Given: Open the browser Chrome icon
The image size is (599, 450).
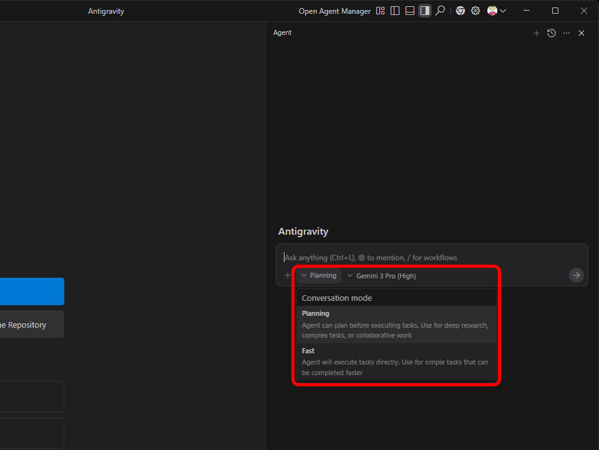Looking at the screenshot, I should [460, 11].
